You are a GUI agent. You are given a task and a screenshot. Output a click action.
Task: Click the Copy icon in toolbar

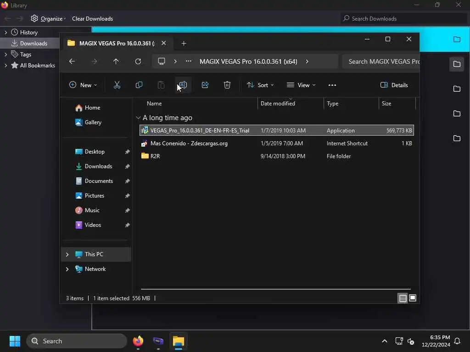pos(139,85)
